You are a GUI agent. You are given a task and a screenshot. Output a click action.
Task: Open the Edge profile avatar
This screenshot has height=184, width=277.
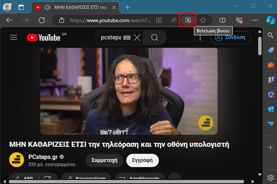point(7,7)
